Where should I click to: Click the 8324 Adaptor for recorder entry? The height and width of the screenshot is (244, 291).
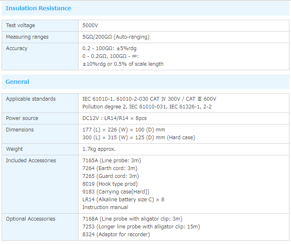(116, 235)
